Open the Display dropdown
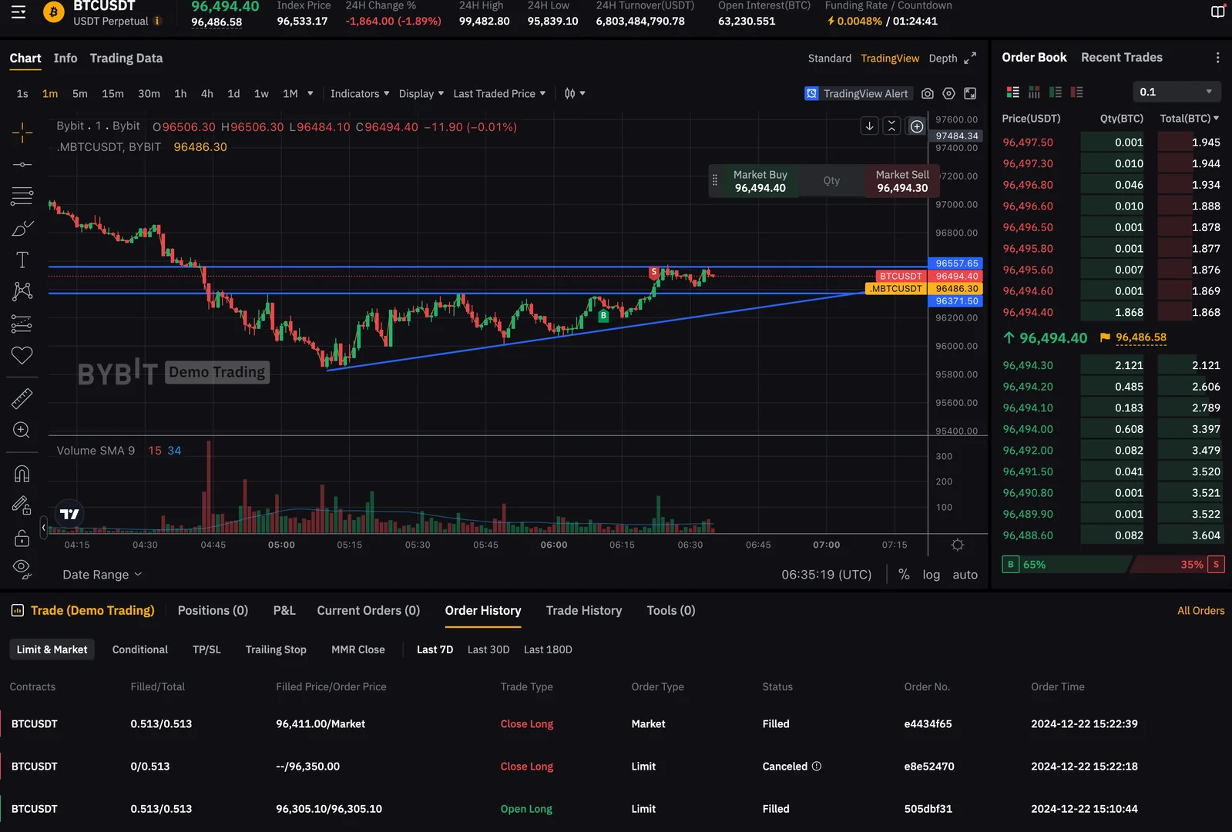 (x=421, y=93)
